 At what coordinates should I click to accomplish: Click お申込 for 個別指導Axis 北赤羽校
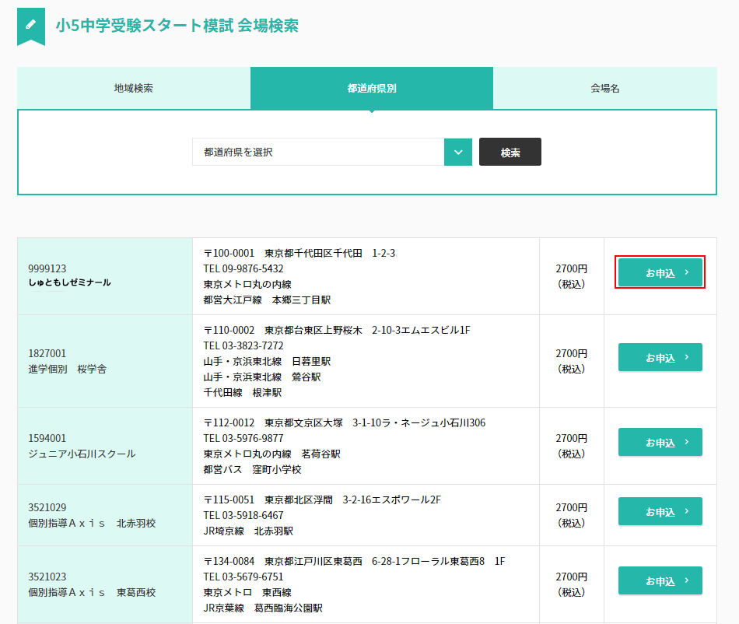(660, 512)
